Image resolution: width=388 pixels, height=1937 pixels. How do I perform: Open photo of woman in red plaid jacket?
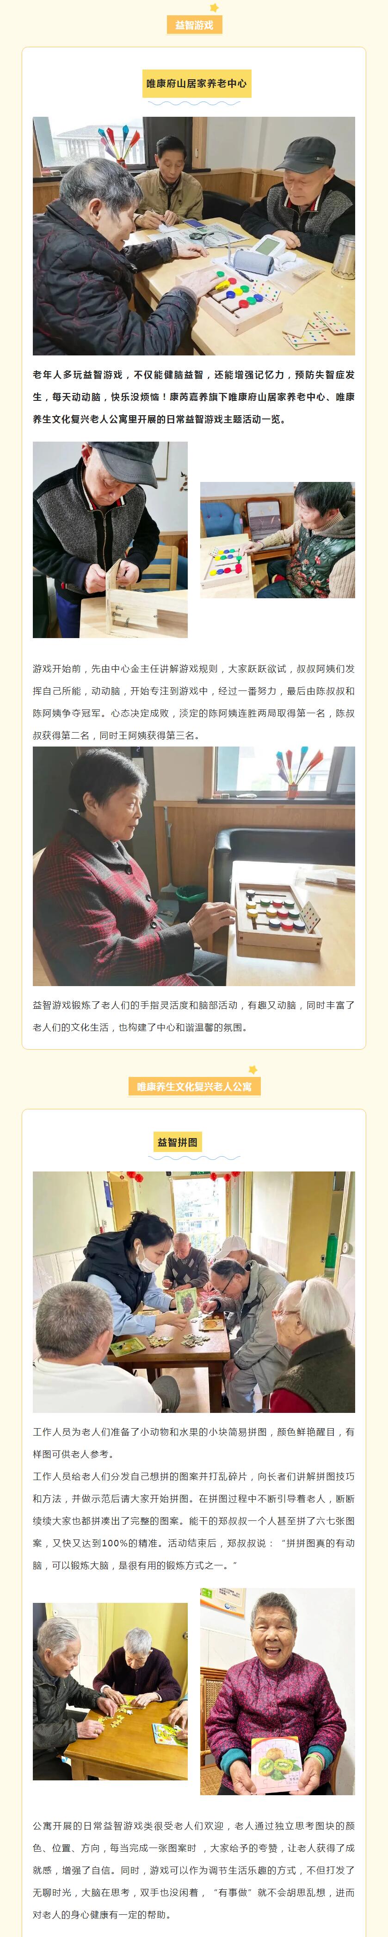(x=194, y=866)
